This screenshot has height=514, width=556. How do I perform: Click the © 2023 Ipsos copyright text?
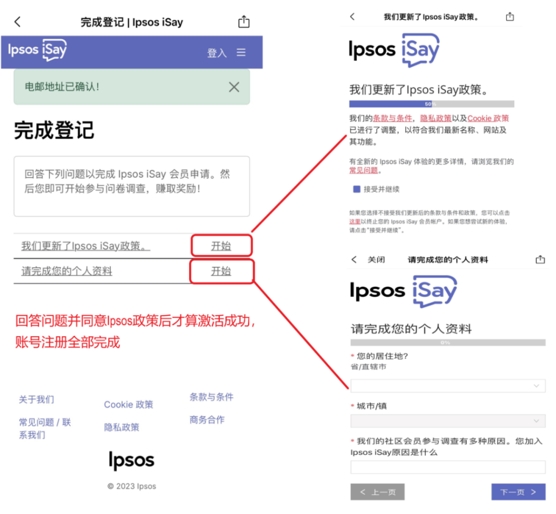[131, 486]
